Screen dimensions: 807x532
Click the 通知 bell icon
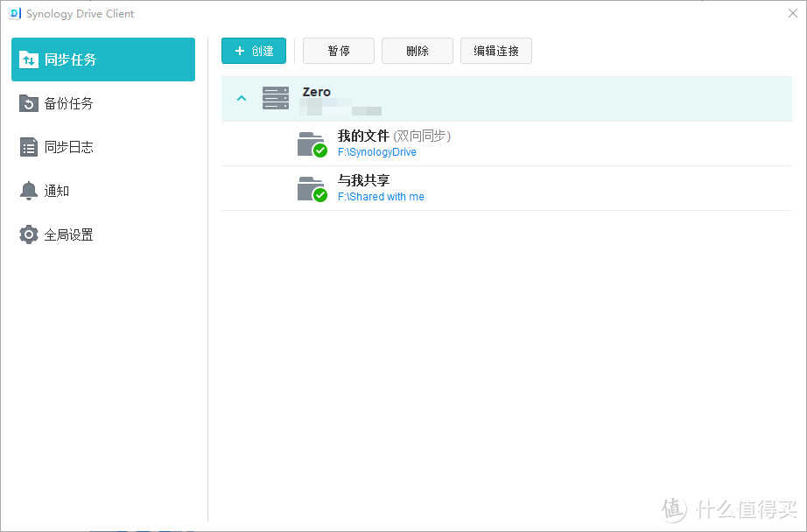click(x=29, y=191)
